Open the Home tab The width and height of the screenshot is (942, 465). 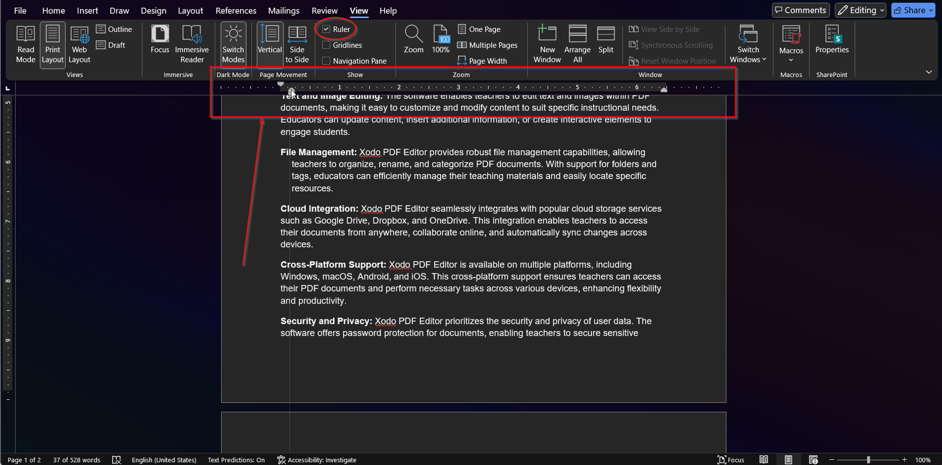coord(53,10)
